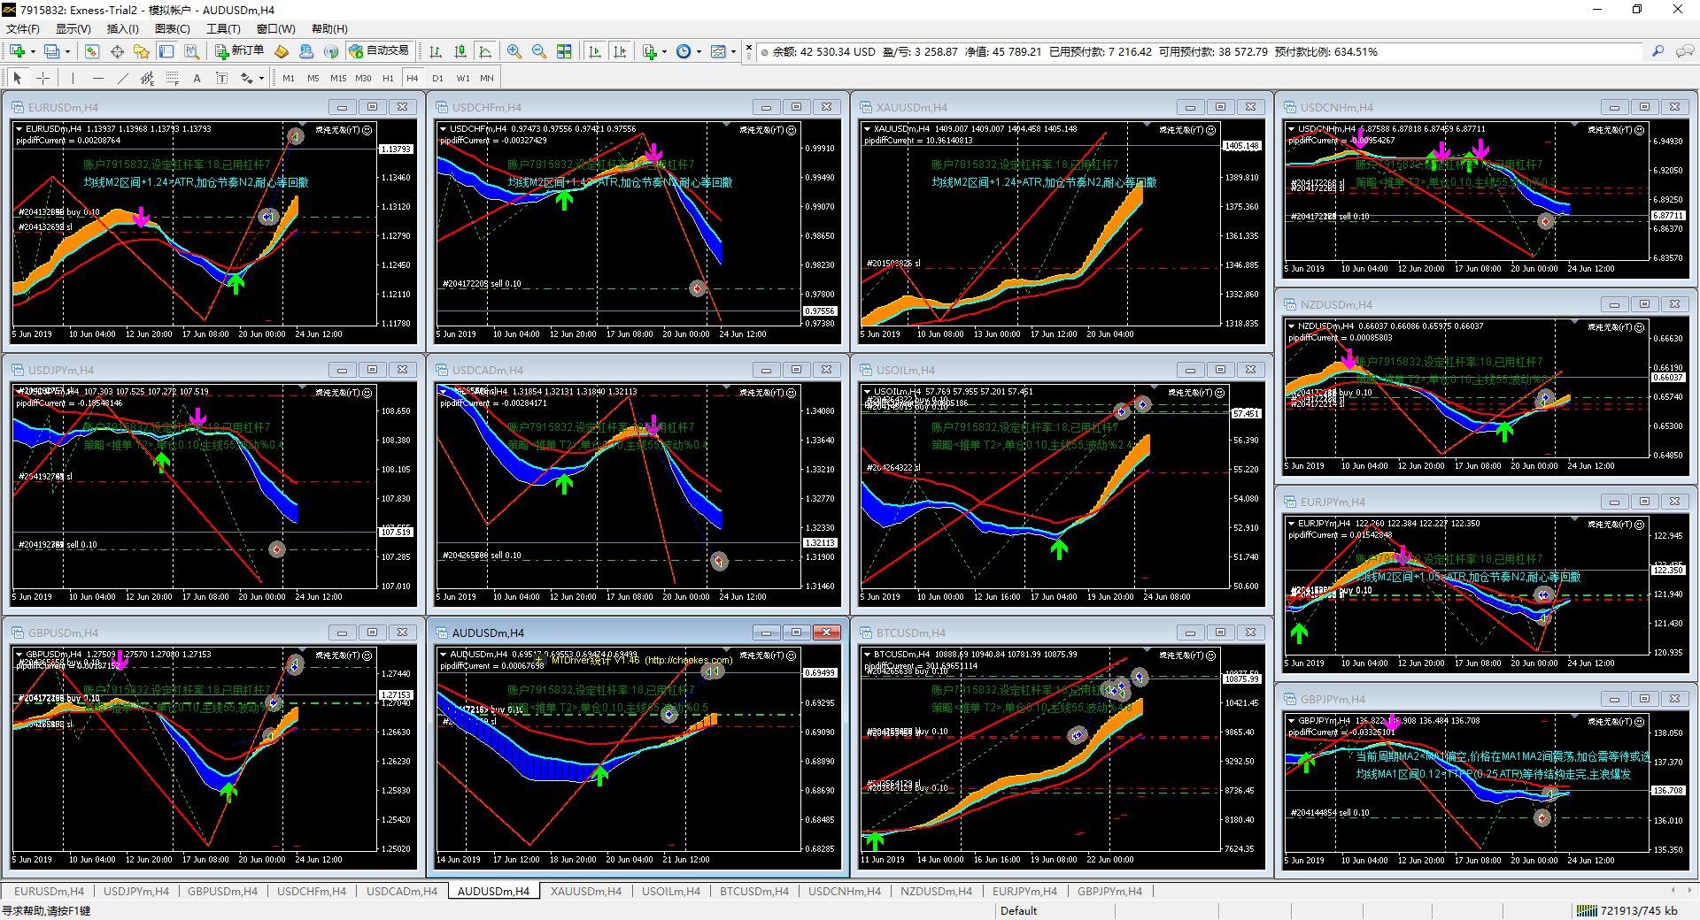The height and width of the screenshot is (920, 1700).
Task: Open the Templates icon
Action: [x=718, y=51]
